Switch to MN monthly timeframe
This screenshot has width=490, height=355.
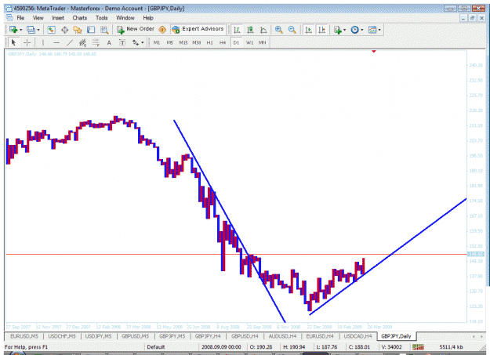click(263, 42)
